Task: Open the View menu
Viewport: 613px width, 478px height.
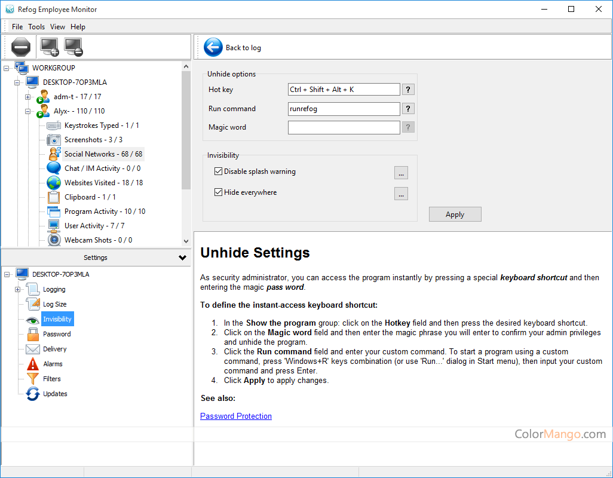Action: point(58,27)
